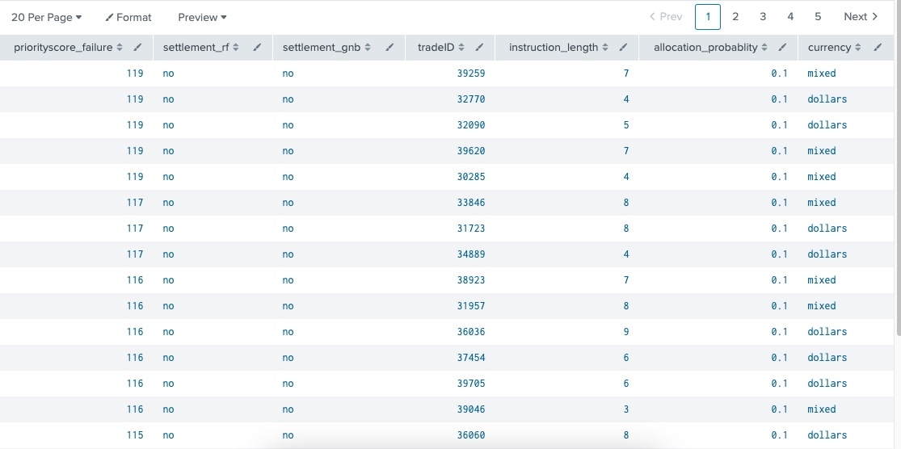
Task: Click instruction_length 9 in row 36036
Action: coord(626,332)
